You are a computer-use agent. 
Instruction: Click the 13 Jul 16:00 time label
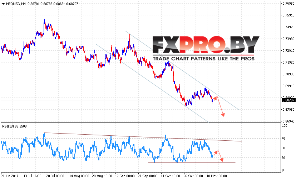tap(33, 176)
